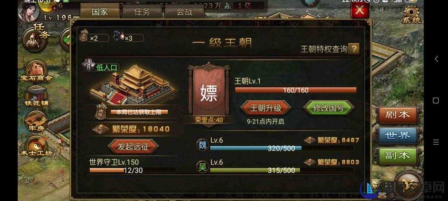Close the dynasty panel with red X
The height and width of the screenshot is (201, 448).
359,10
